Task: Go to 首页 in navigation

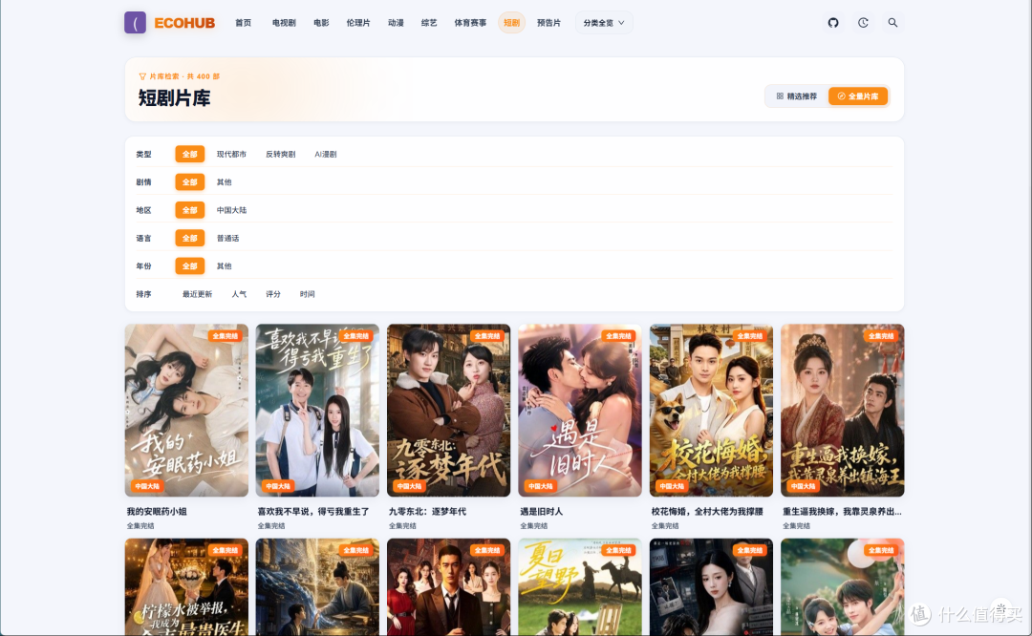Action: point(243,22)
